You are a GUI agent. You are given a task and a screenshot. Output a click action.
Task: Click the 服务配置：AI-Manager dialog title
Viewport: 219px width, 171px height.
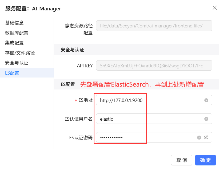point(33,9)
